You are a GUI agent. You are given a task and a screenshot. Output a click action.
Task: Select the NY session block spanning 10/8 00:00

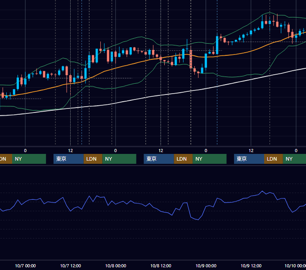119,159
